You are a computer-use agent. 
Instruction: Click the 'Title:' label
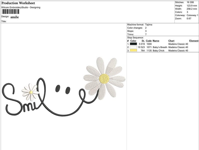coord(4,21)
